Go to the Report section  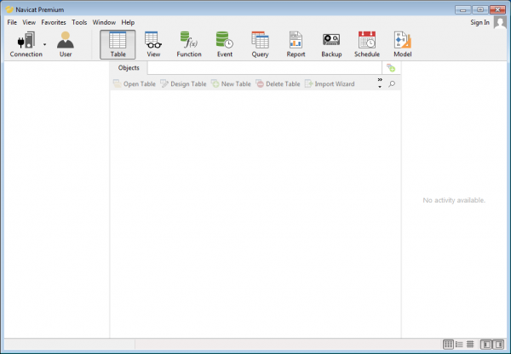coord(296,44)
